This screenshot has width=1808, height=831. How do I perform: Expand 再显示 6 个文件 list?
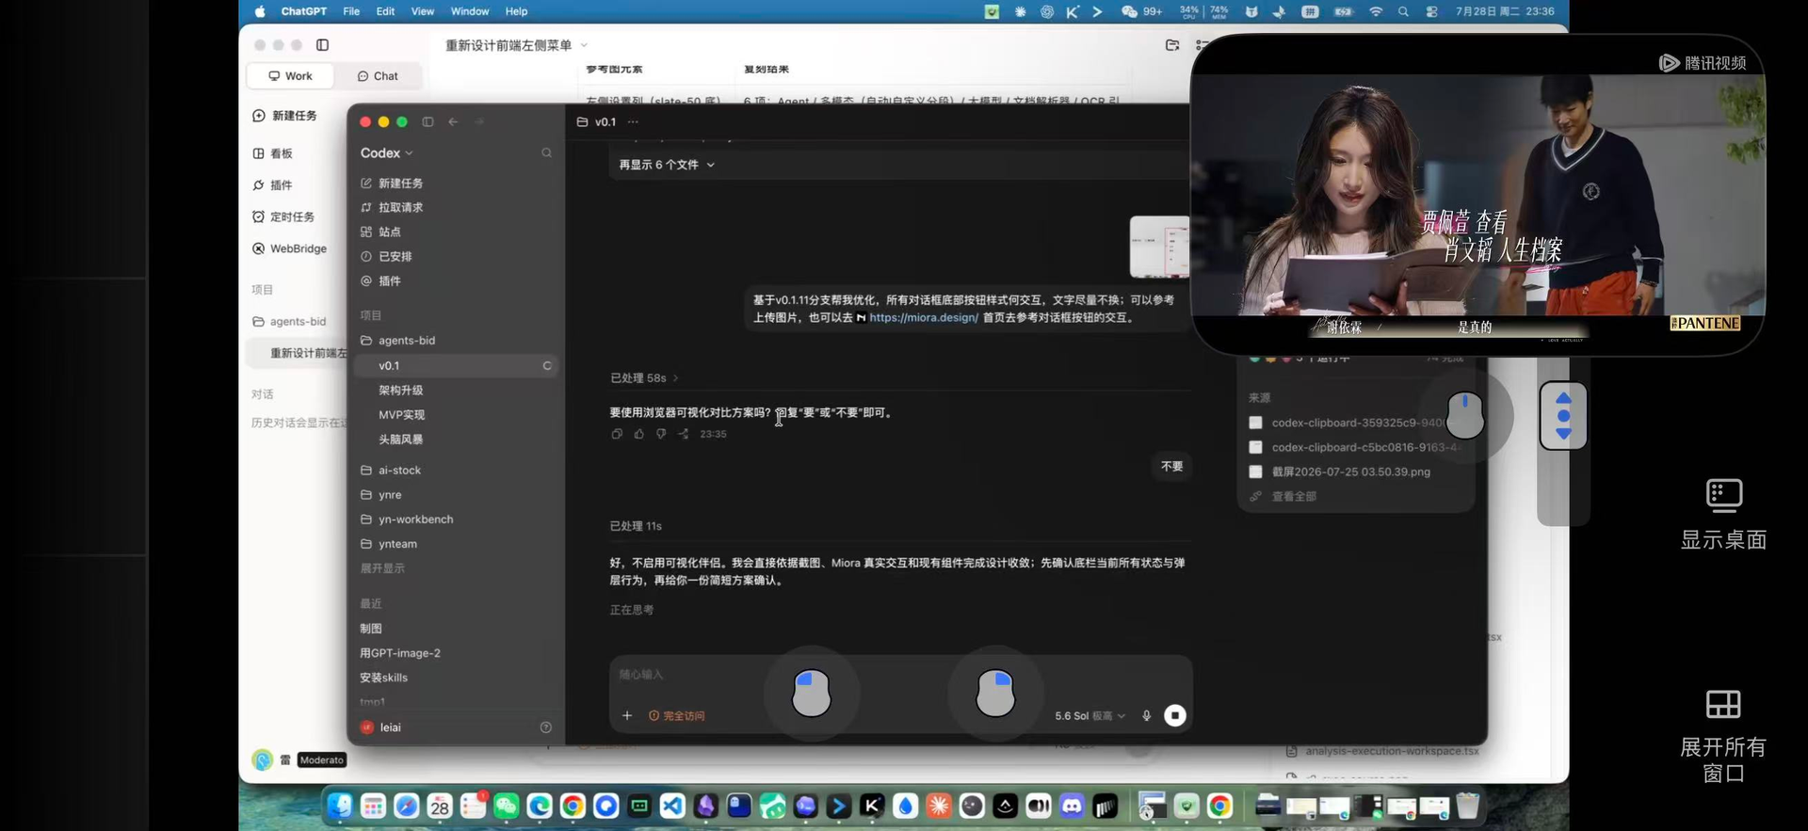pyautogui.click(x=667, y=165)
